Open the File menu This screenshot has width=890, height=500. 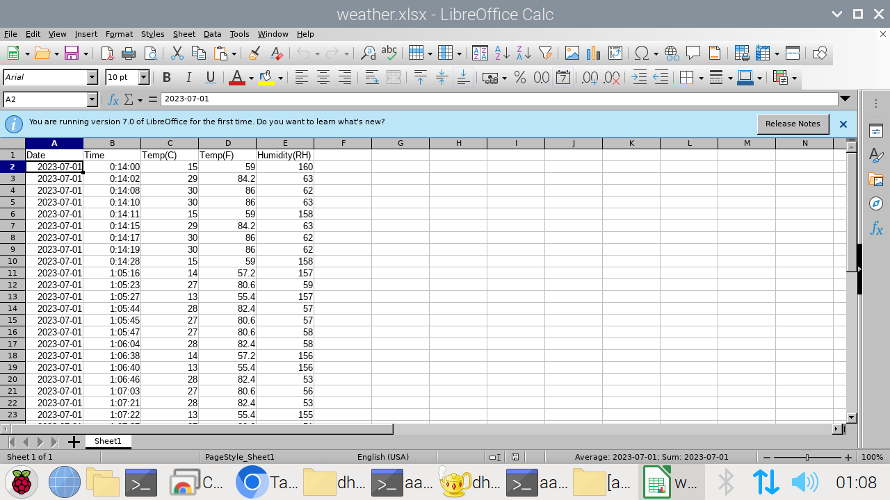coord(10,34)
